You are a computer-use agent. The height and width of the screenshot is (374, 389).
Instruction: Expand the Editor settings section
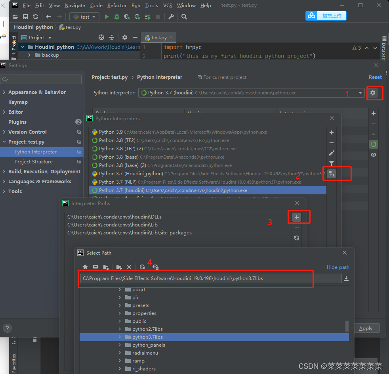(x=4, y=112)
